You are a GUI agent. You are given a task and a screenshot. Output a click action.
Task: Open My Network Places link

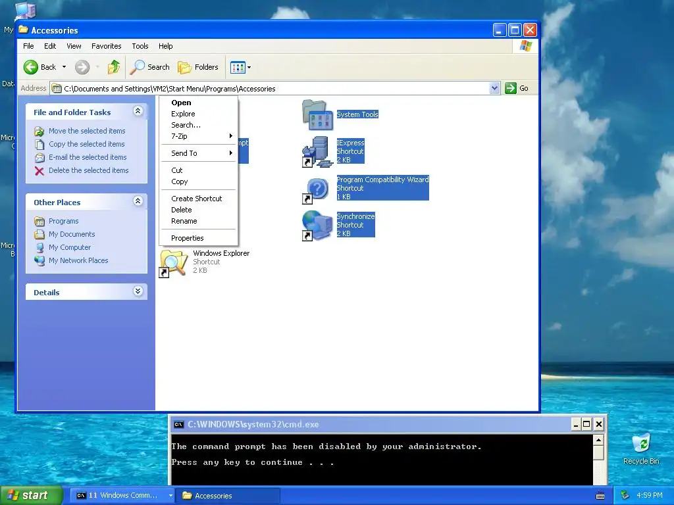[x=78, y=260]
